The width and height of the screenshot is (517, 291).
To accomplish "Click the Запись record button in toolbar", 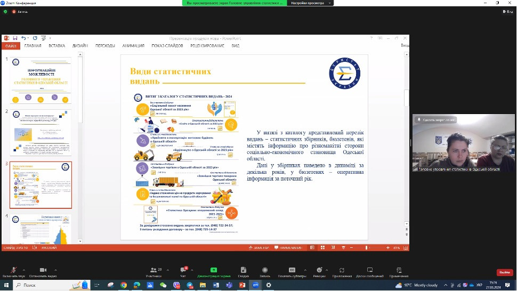I will [265, 272].
